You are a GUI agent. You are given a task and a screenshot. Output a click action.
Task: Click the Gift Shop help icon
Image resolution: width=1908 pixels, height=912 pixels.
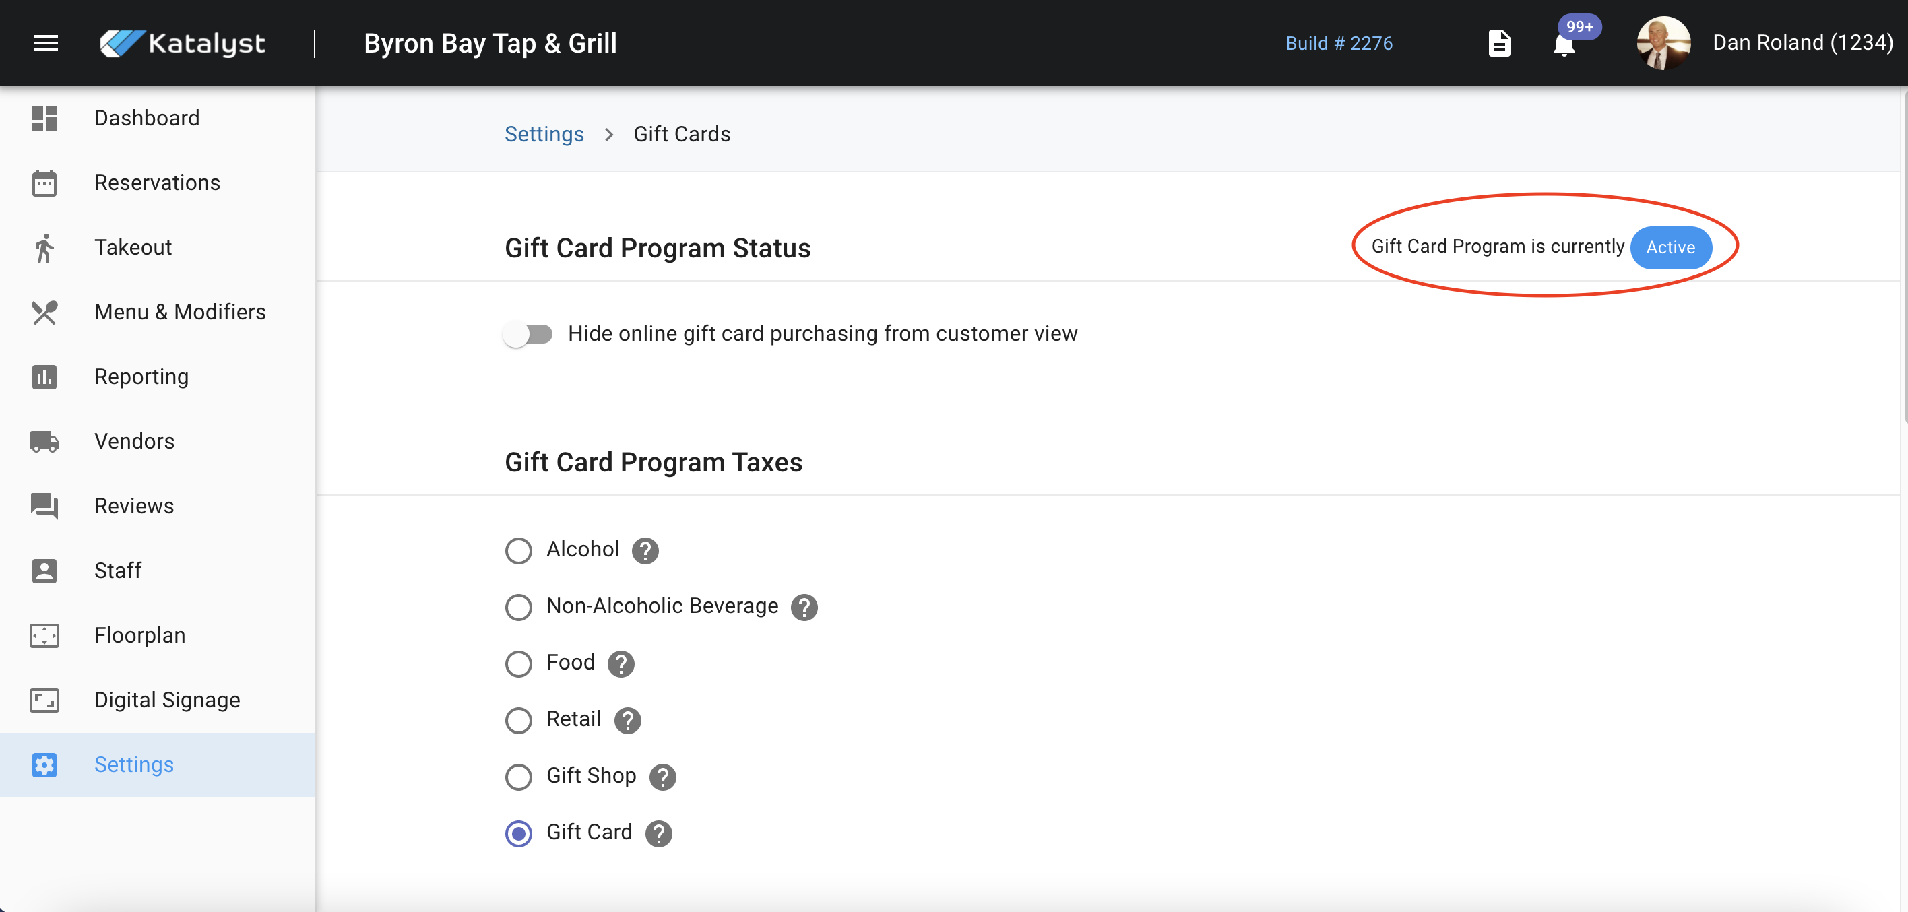pyautogui.click(x=662, y=777)
